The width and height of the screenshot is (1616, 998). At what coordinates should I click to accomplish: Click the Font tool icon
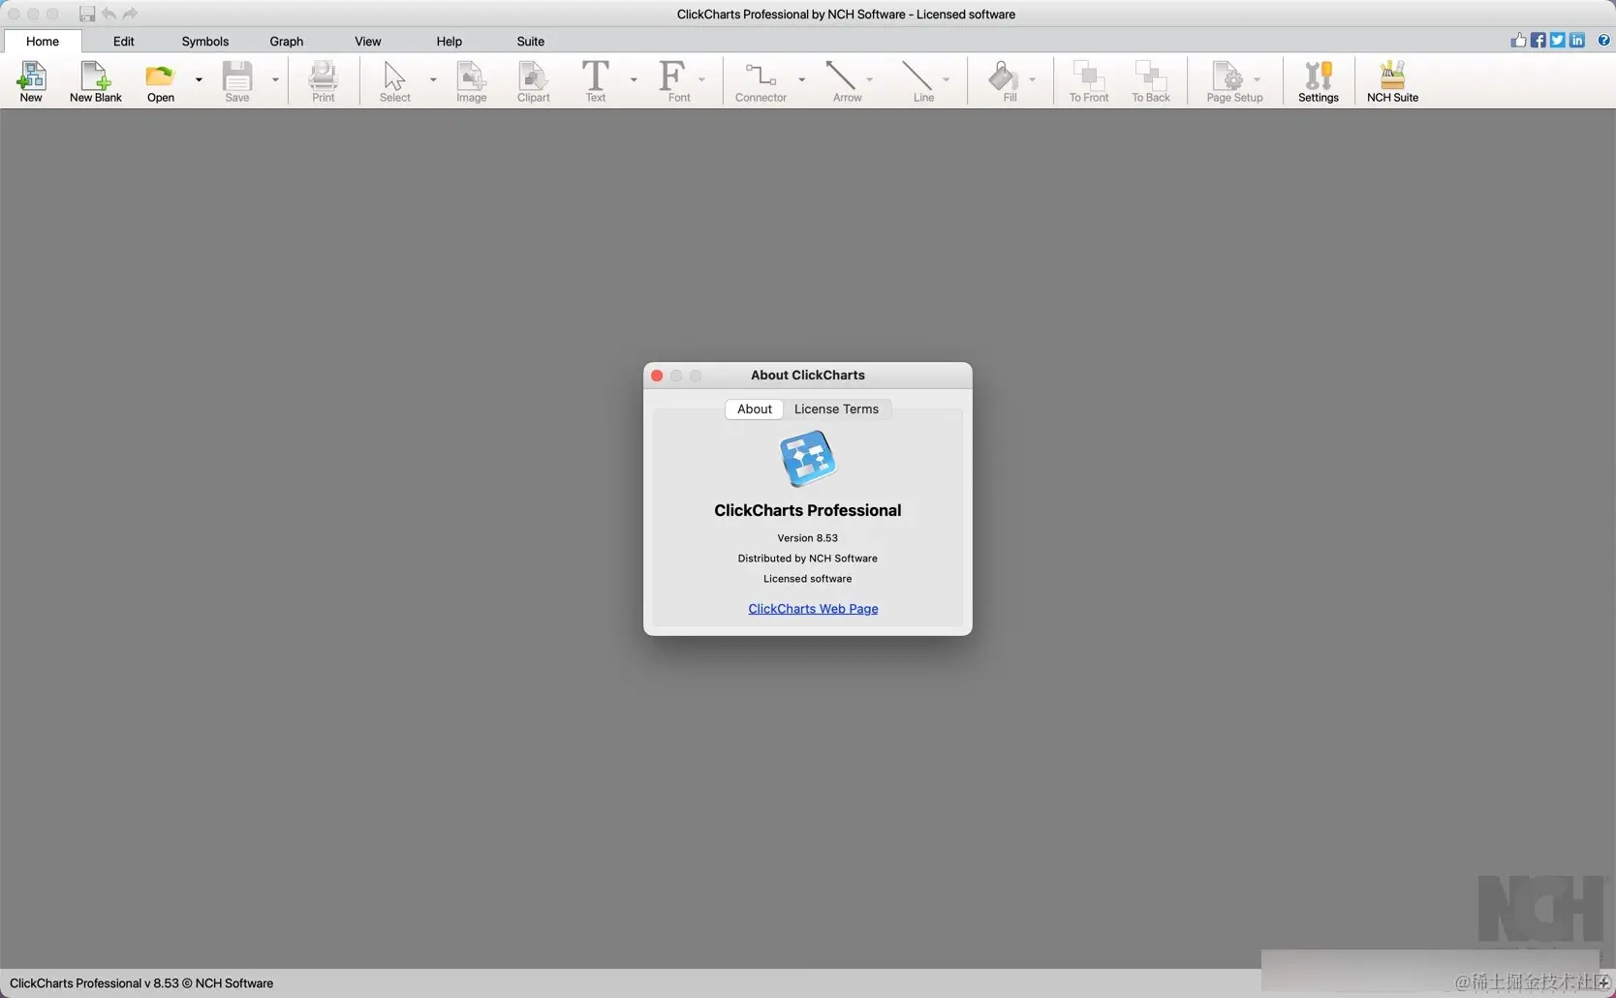672,76
